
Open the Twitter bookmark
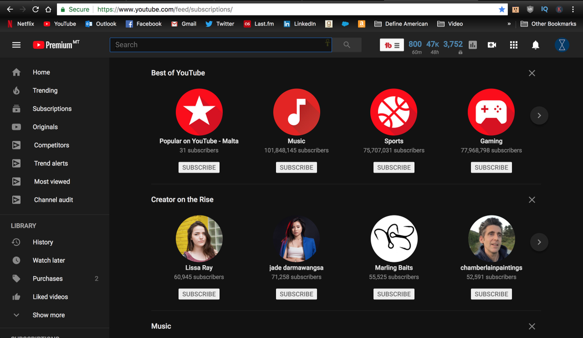pos(220,24)
